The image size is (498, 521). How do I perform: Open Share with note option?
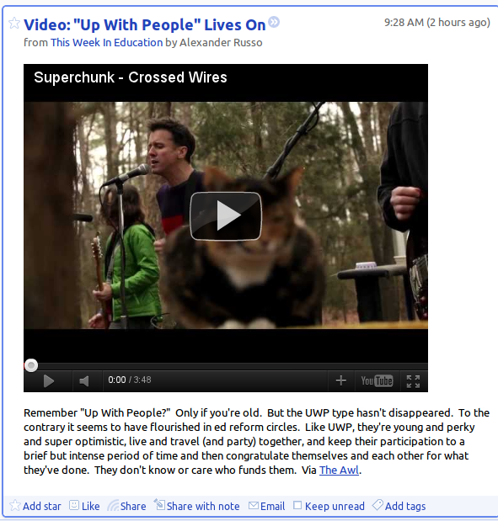[196, 505]
